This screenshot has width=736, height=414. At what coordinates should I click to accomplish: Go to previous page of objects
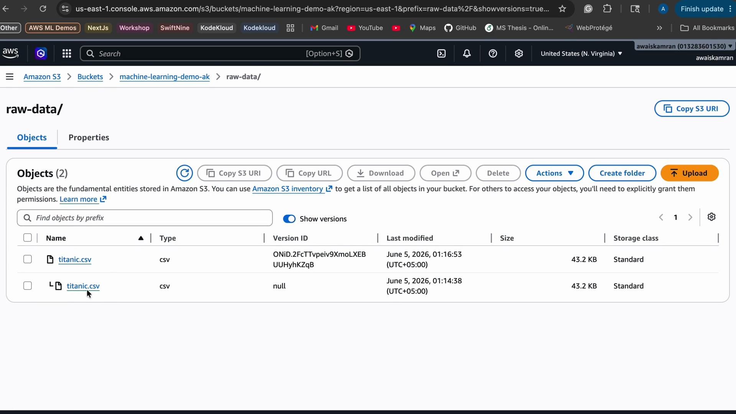coord(661,218)
